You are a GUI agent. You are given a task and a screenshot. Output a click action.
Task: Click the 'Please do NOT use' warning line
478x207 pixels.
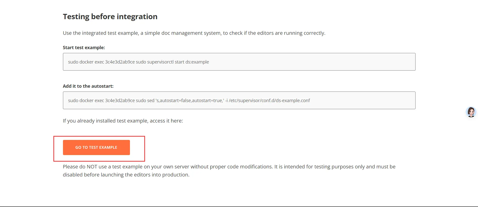229,167
